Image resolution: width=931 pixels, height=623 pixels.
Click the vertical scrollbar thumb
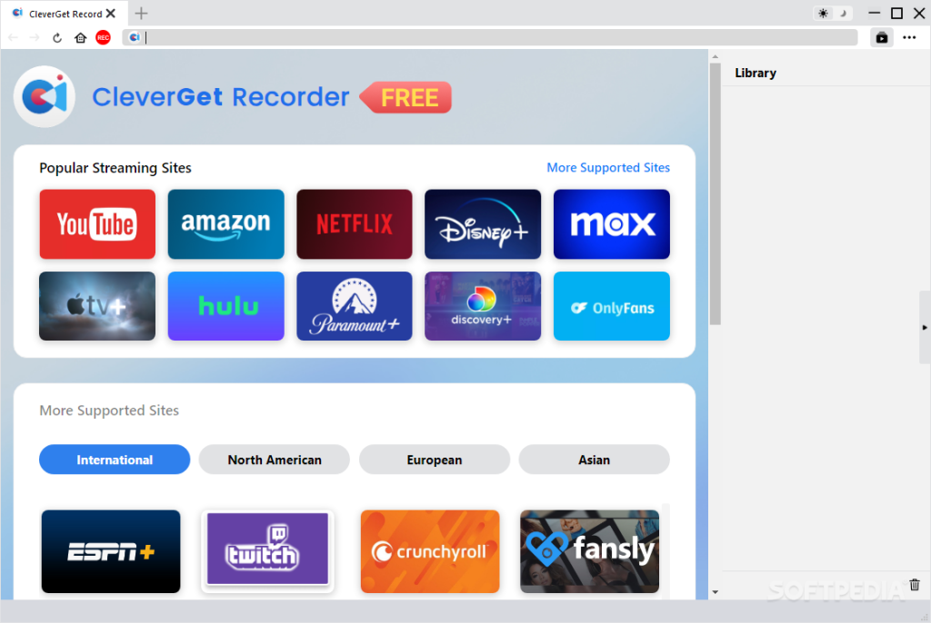715,193
